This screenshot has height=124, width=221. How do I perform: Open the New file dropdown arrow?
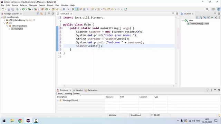pos(6,9)
